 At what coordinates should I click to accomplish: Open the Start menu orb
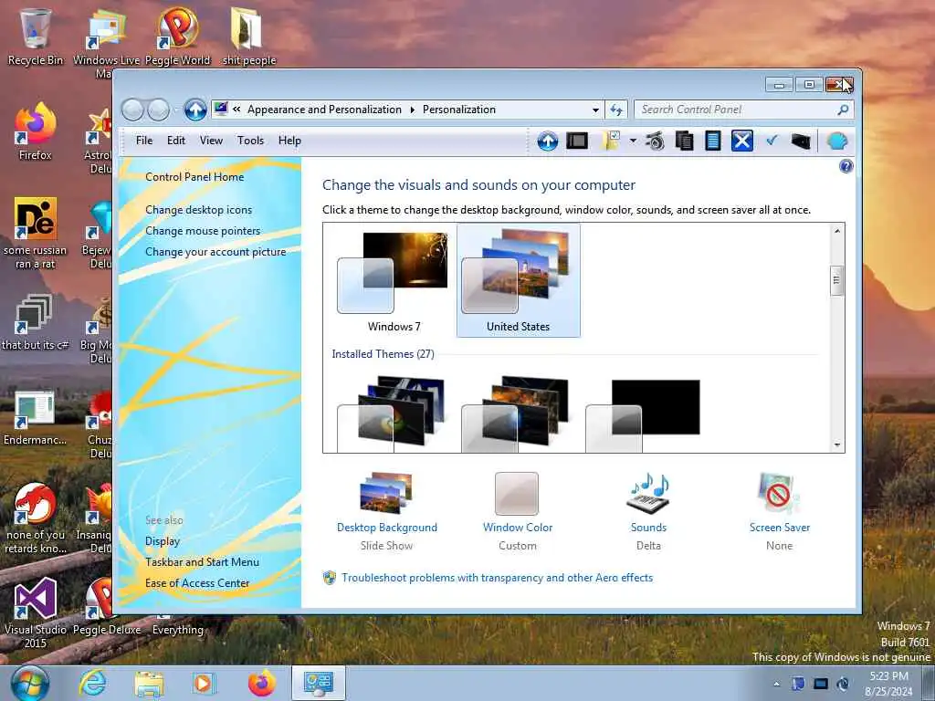tap(29, 683)
